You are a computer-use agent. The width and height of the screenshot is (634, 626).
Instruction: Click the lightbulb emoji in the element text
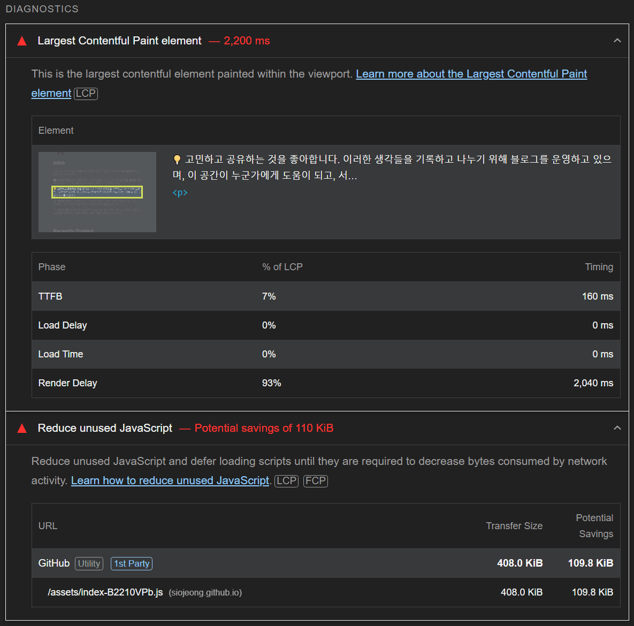point(177,159)
